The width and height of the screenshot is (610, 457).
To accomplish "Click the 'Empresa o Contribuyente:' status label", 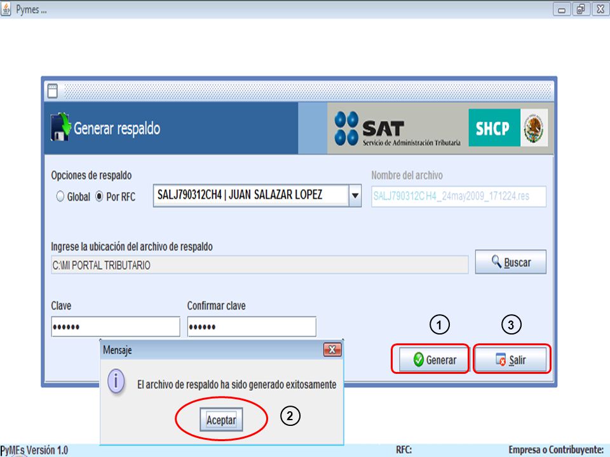I will (557, 449).
